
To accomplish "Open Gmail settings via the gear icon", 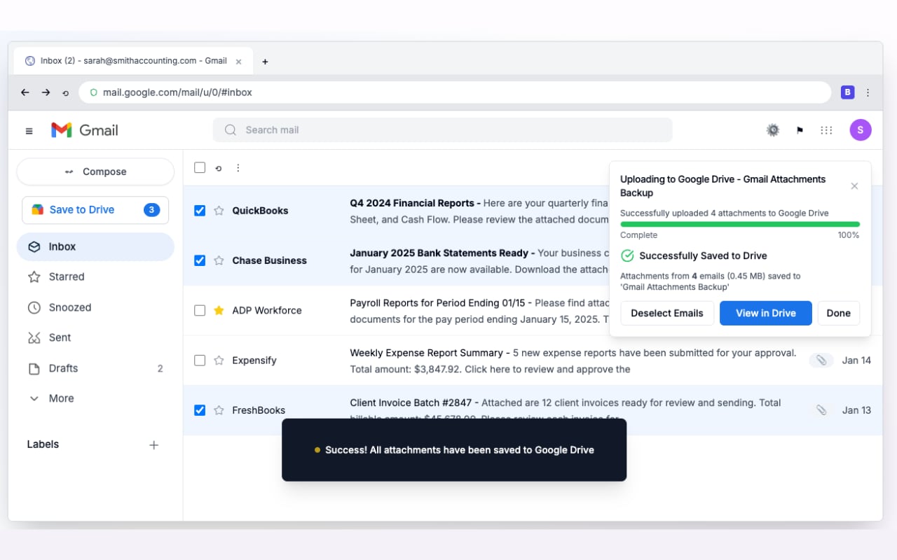I will click(x=772, y=129).
